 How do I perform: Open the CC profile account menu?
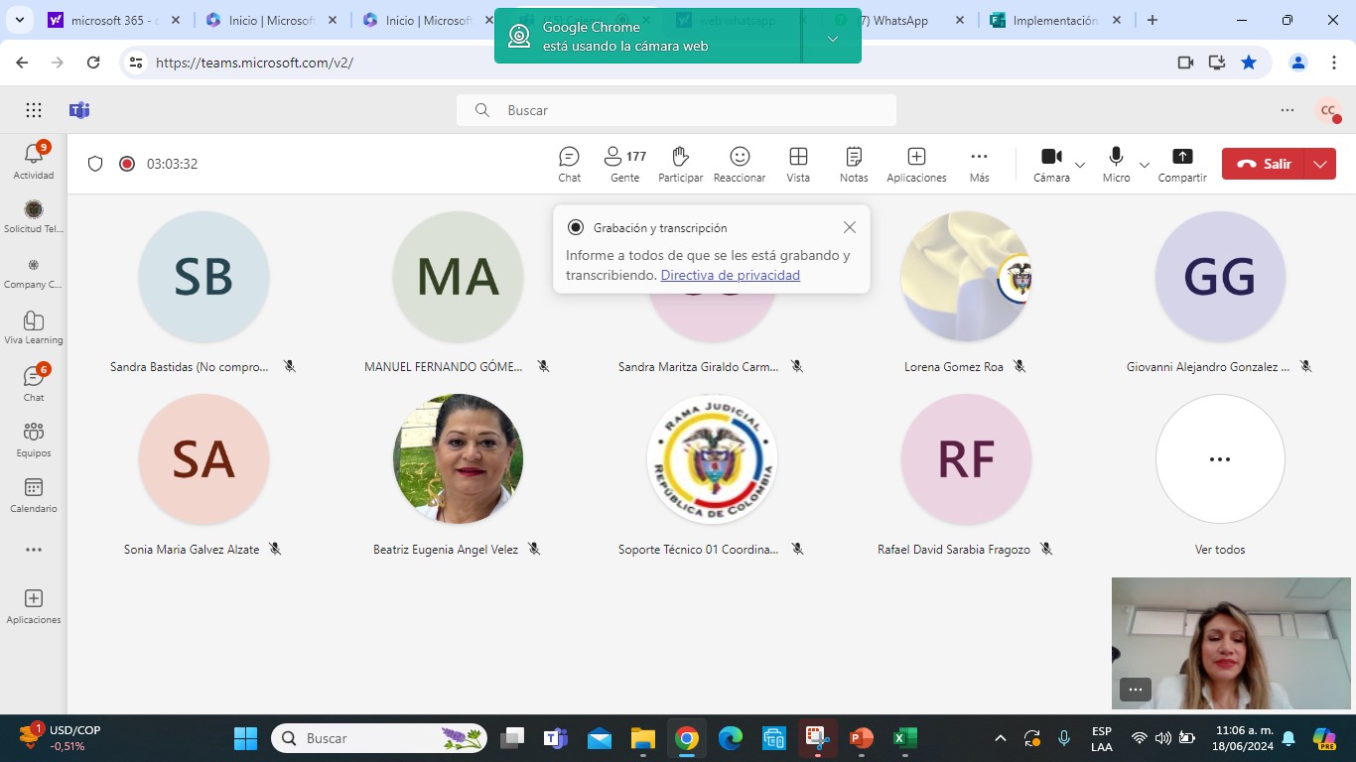pos(1327,110)
